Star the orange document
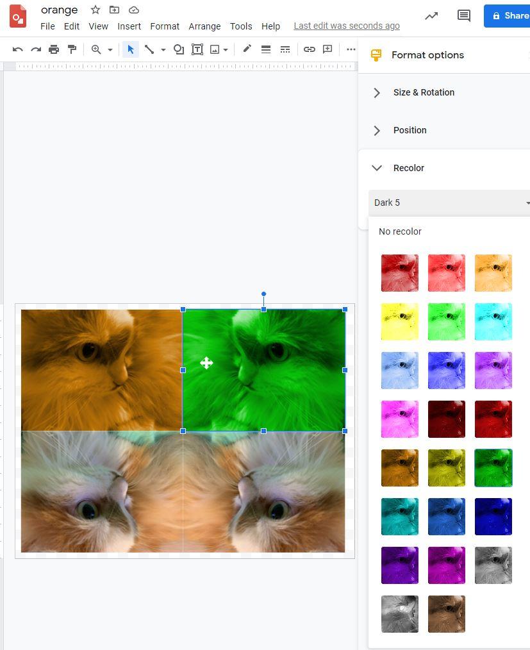The image size is (530, 650). click(95, 10)
